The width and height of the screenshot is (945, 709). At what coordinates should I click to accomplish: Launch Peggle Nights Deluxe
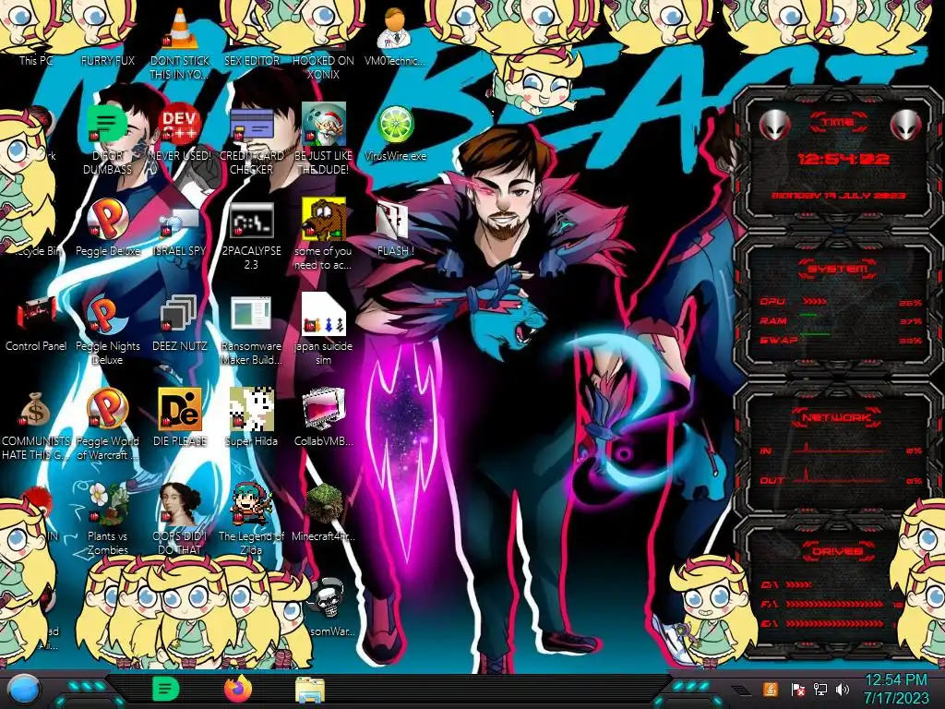pyautogui.click(x=107, y=330)
